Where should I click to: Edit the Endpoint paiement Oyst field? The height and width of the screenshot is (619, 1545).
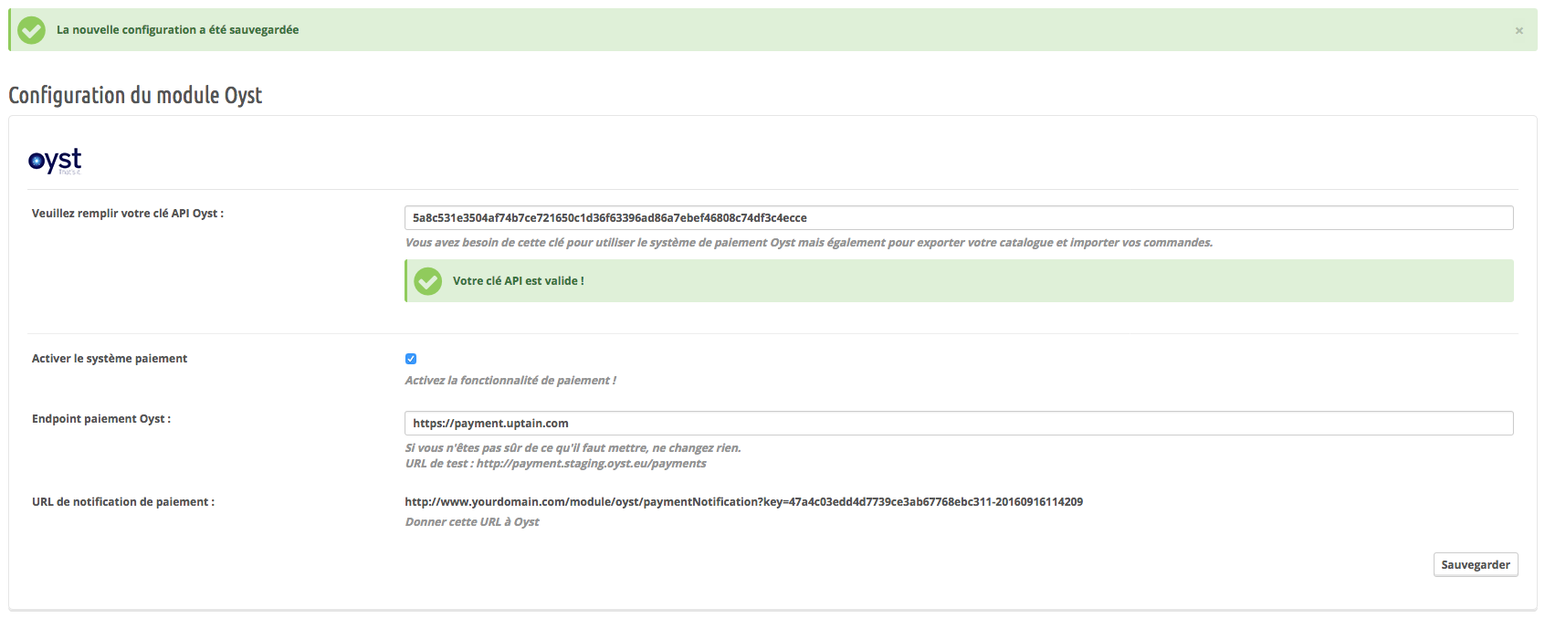tap(959, 423)
